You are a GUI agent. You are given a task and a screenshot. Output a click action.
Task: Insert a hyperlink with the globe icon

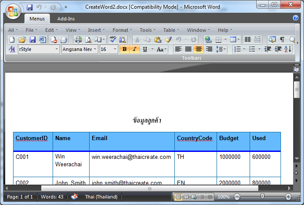208,40
